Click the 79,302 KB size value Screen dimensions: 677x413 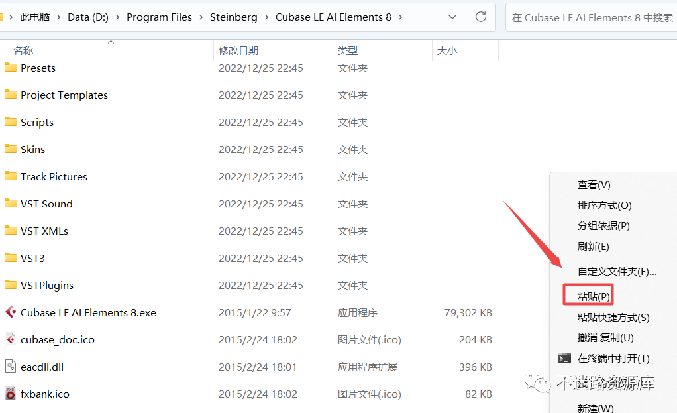(x=468, y=312)
